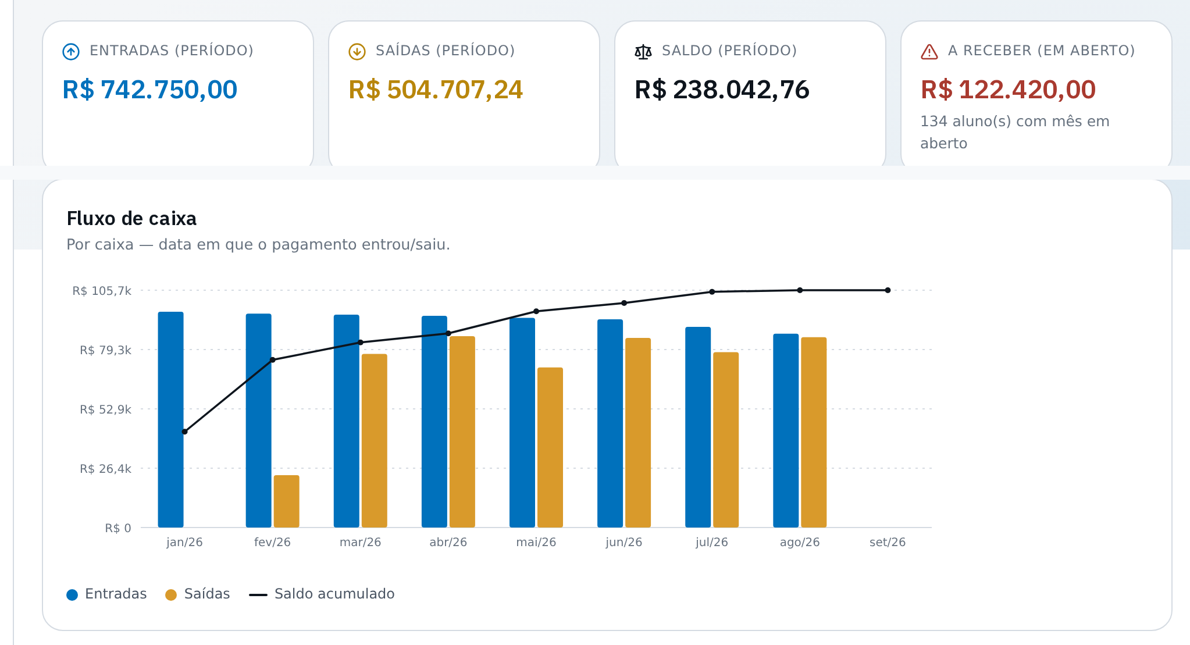1190x645 pixels.
Task: Click the blue Entradas bar for abr/26
Action: point(434,422)
